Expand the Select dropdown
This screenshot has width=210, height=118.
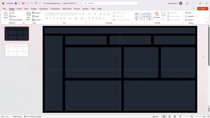[190, 20]
